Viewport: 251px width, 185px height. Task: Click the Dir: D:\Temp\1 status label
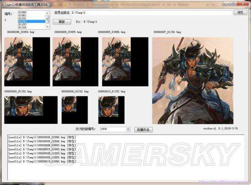[x=86, y=22]
